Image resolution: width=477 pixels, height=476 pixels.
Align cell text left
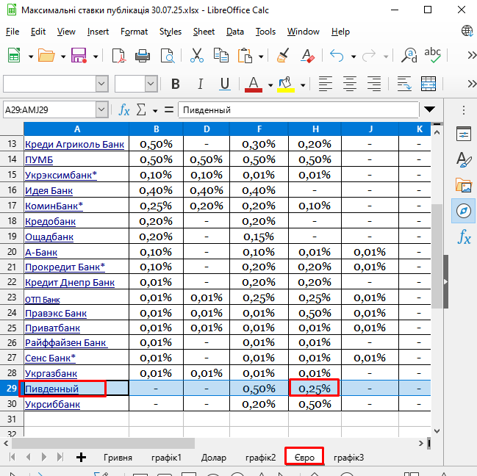click(326, 84)
